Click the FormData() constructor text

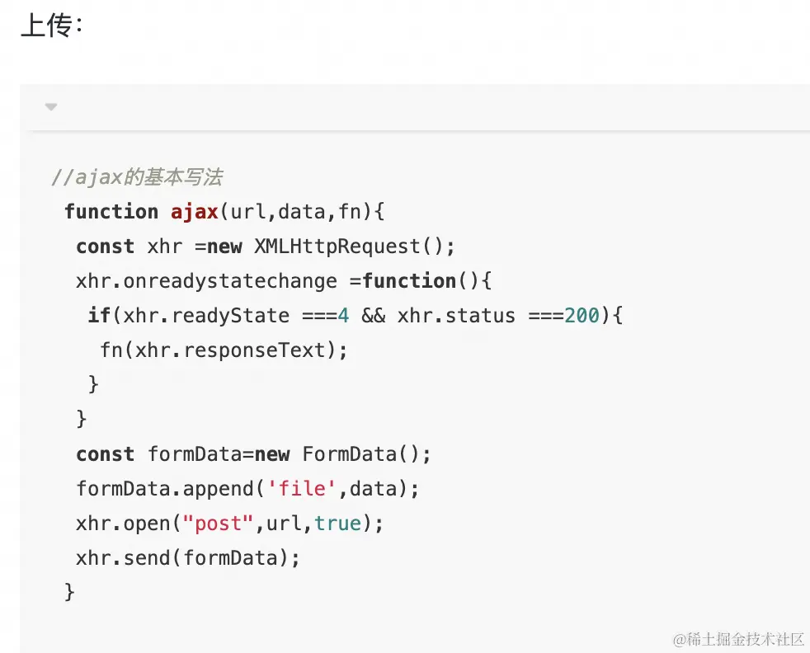(x=366, y=454)
